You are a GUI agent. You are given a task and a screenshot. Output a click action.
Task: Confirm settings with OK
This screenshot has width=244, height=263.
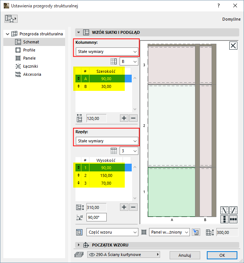click(222, 255)
